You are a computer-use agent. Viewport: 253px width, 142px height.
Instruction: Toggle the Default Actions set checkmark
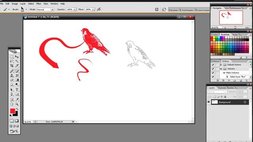[213, 65]
